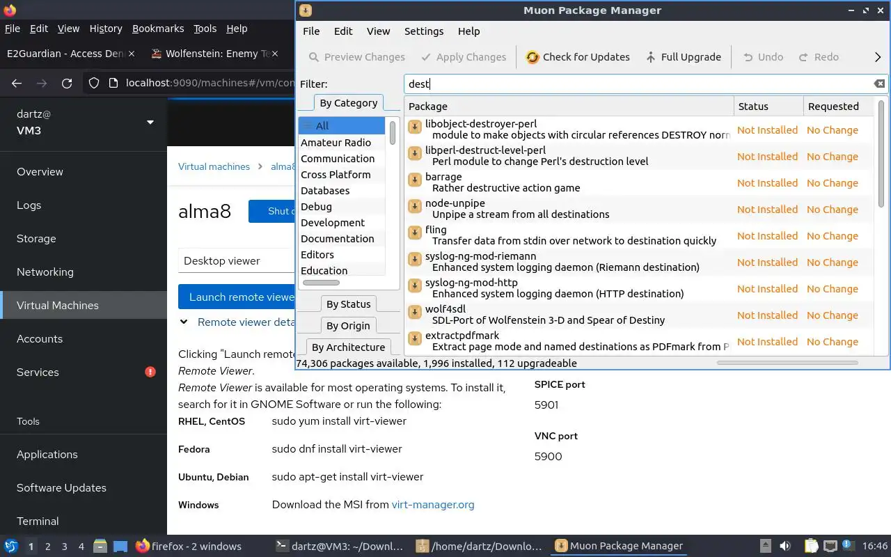
Task: Click the barrage package icon
Action: coord(414,180)
